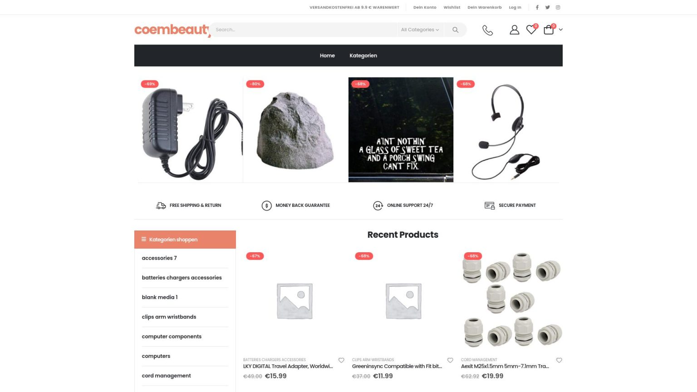
Task: Follow the Log In link
Action: [515, 7]
